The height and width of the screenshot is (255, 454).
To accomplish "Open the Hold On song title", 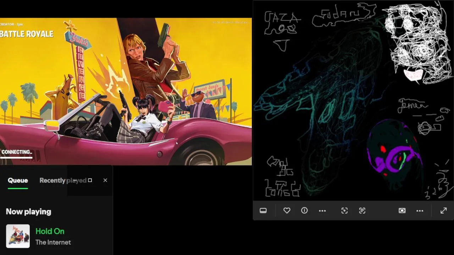I will (x=50, y=231).
